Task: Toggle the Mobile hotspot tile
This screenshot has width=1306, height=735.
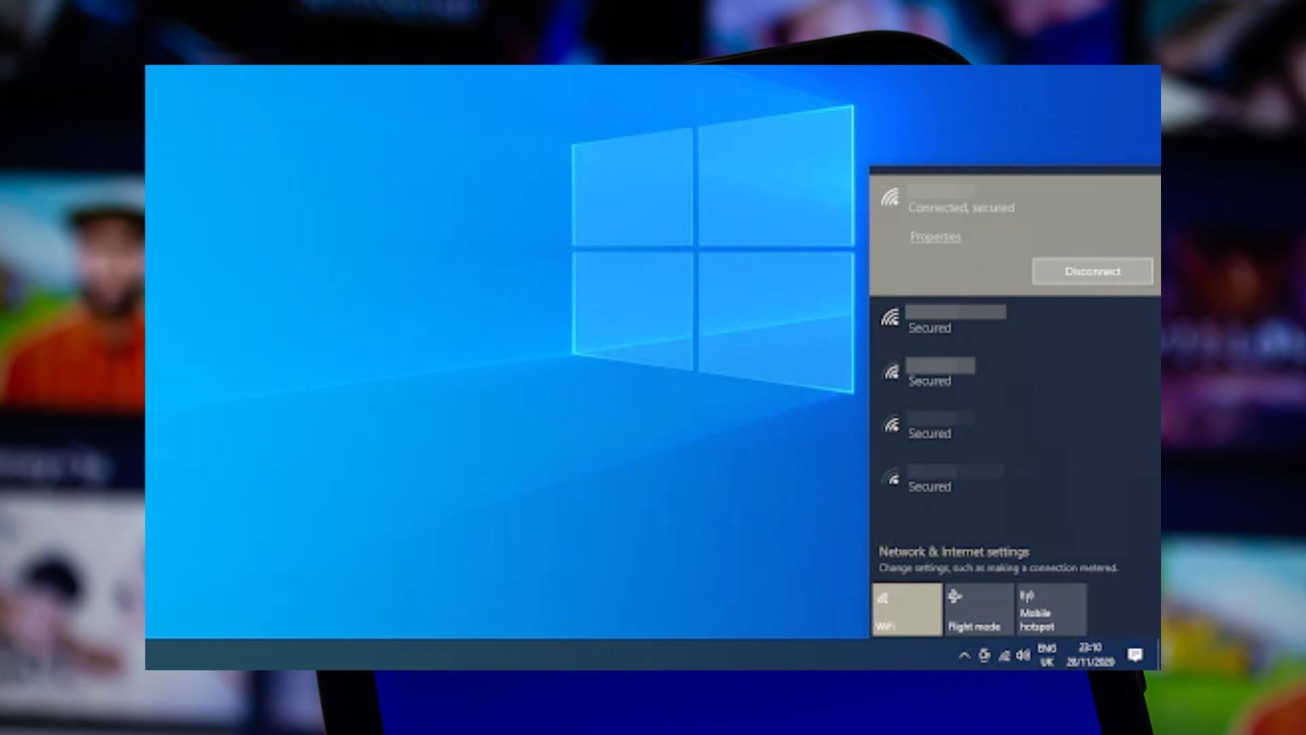Action: click(x=1052, y=609)
